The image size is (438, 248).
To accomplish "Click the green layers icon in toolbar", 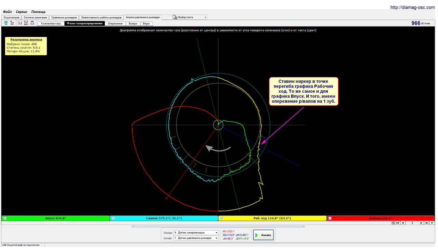I will click(x=6, y=23).
